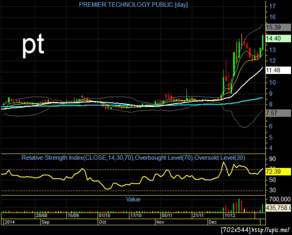The height and width of the screenshot is (235, 292).
Task: Click the Dec month label on timeline
Action: point(213,222)
